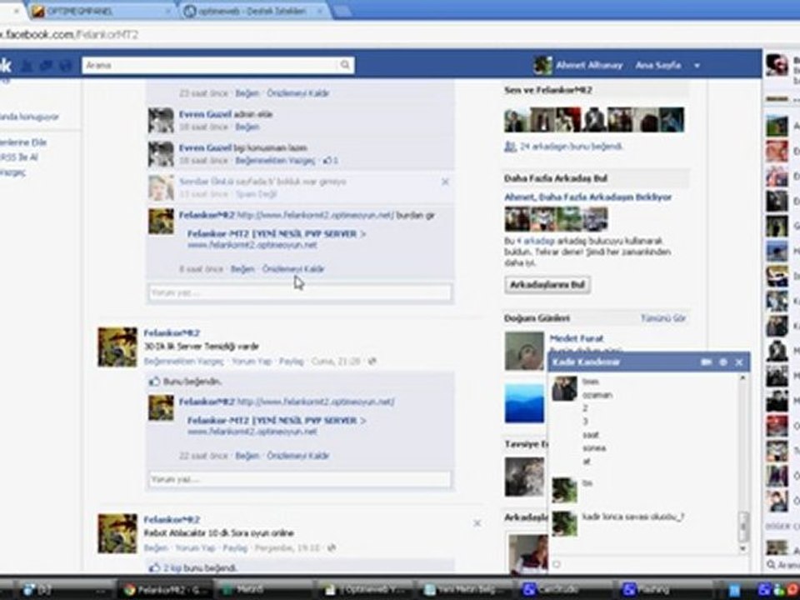Click 'Paylaş' on the '30 Dk Server' post

point(291,361)
